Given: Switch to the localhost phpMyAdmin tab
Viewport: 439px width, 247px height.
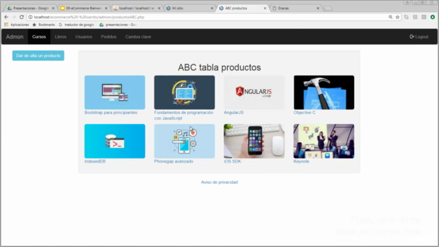Looking at the screenshot, I should (x=137, y=8).
